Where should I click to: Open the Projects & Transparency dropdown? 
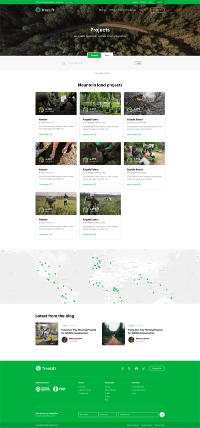(x=127, y=10)
